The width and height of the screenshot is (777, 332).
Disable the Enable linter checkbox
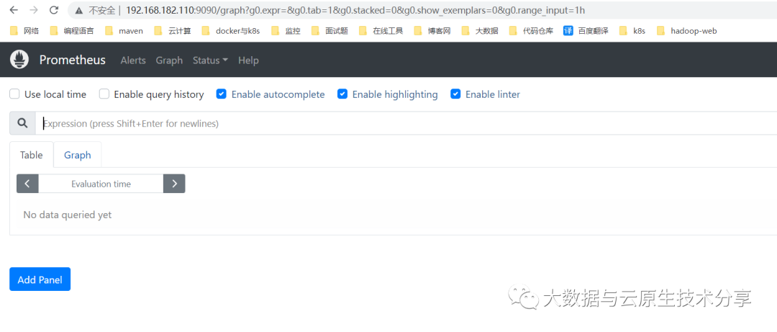(455, 94)
